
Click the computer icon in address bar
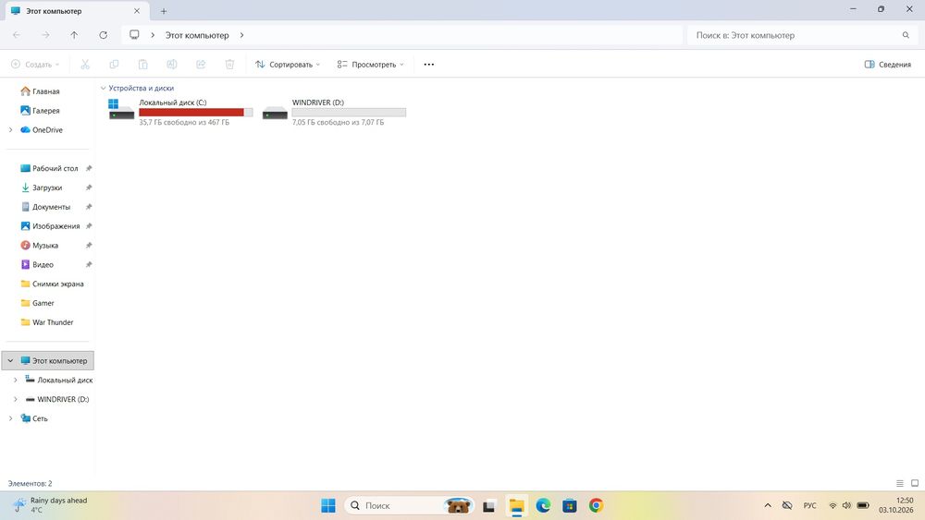click(134, 35)
